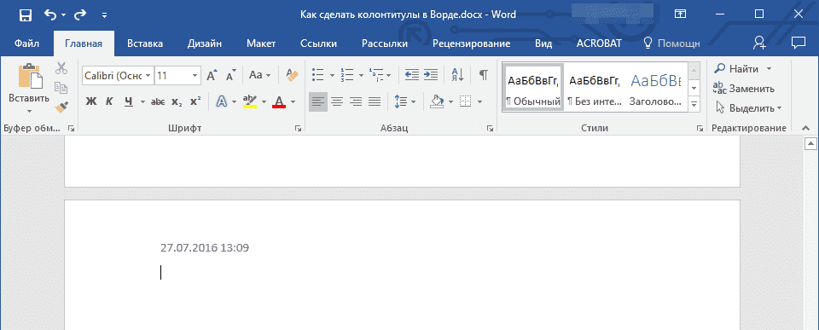Image resolution: width=819 pixels, height=330 pixels.
Task: Click the Share person icon
Action: (x=759, y=43)
